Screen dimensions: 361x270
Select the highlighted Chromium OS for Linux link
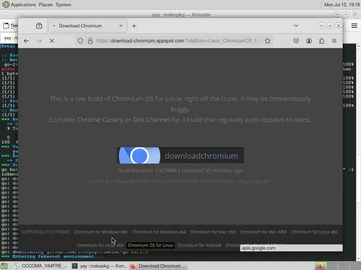point(150,245)
